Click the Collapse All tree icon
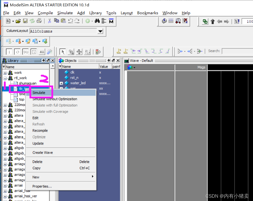Viewport: 253px width, 201px height. click(104, 21)
